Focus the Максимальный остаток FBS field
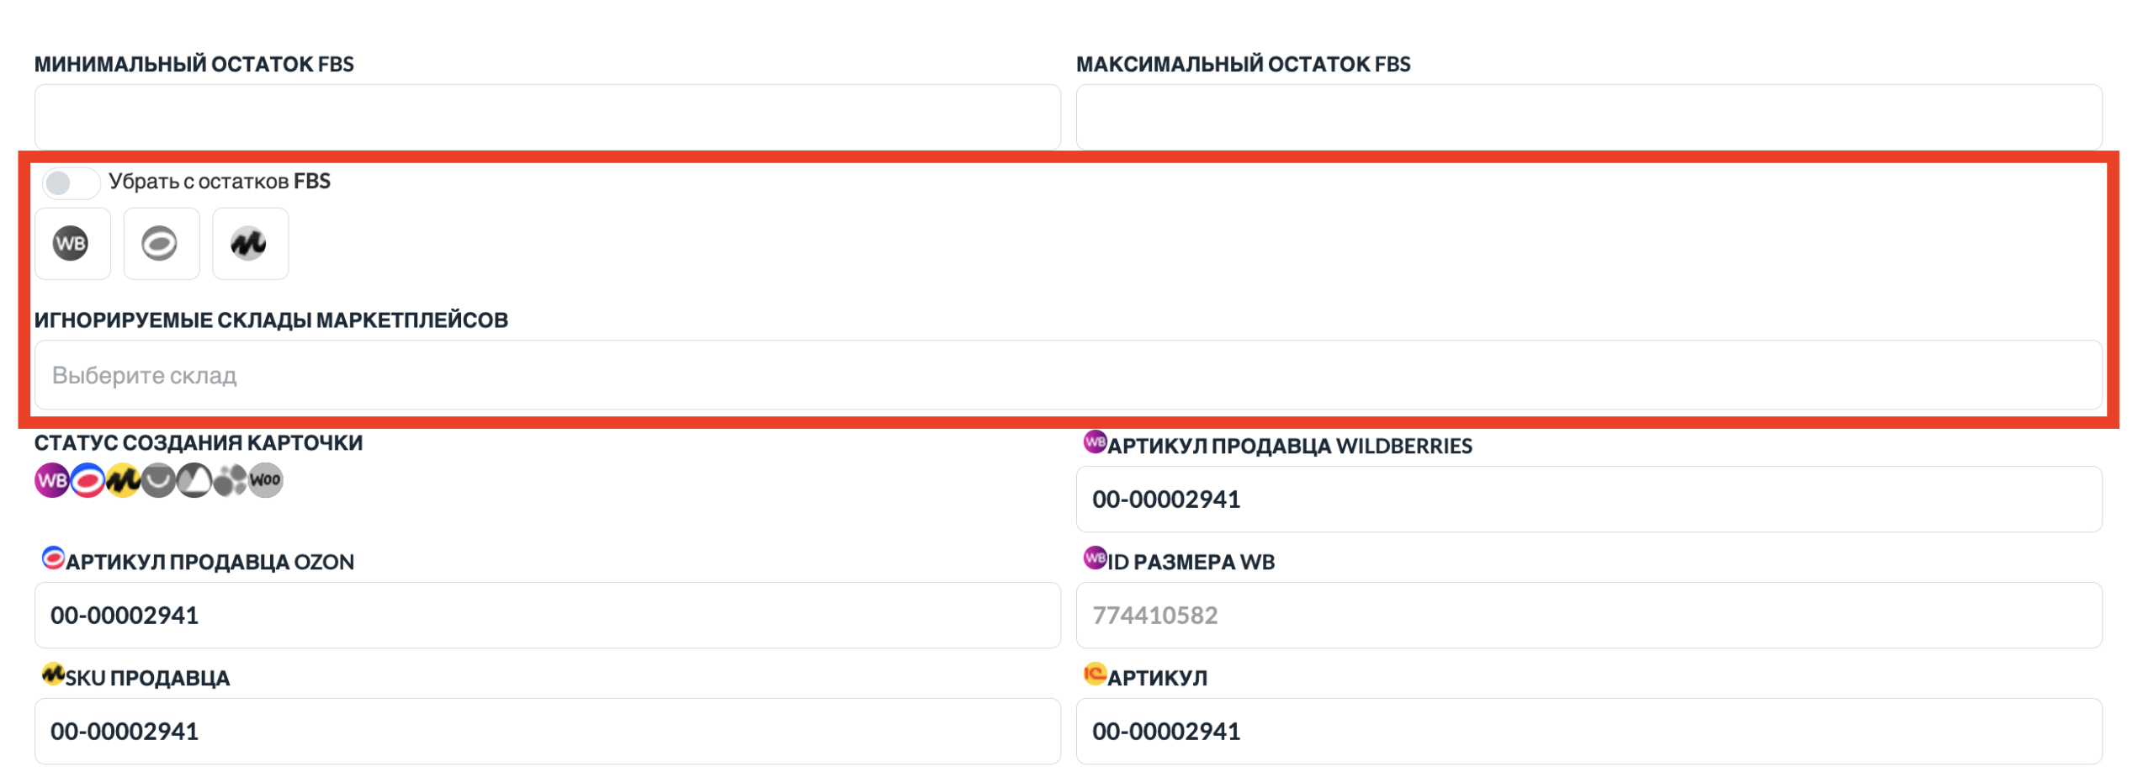 click(1588, 117)
